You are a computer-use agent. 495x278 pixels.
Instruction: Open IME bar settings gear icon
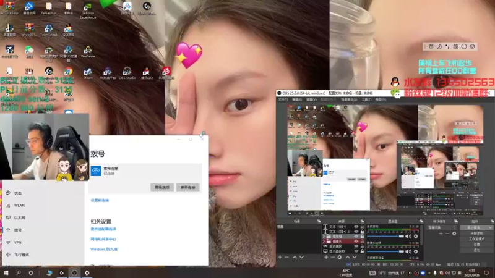(x=472, y=47)
